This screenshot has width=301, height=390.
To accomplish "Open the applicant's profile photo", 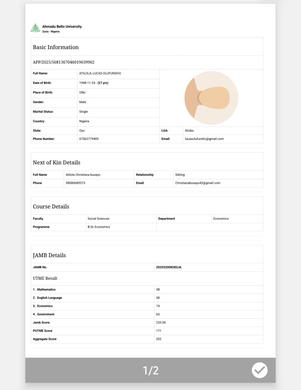I will point(211,98).
